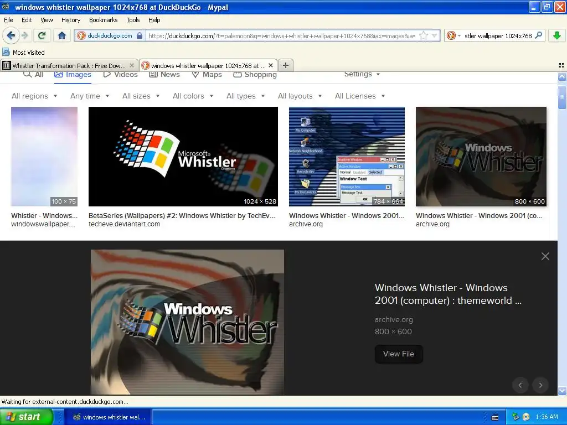
Task: Open the Tools menu
Action: pos(133,20)
